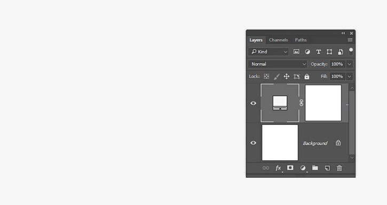Filter for adjustment layers
Image resolution: width=387 pixels, height=205 pixels.
coord(307,52)
